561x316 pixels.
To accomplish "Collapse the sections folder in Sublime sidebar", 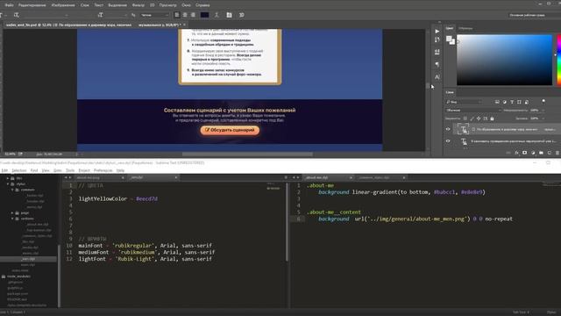I will [12, 219].
